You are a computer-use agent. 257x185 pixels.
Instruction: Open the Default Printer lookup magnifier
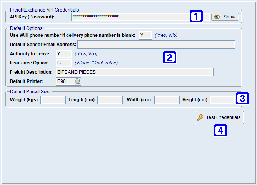77,81
